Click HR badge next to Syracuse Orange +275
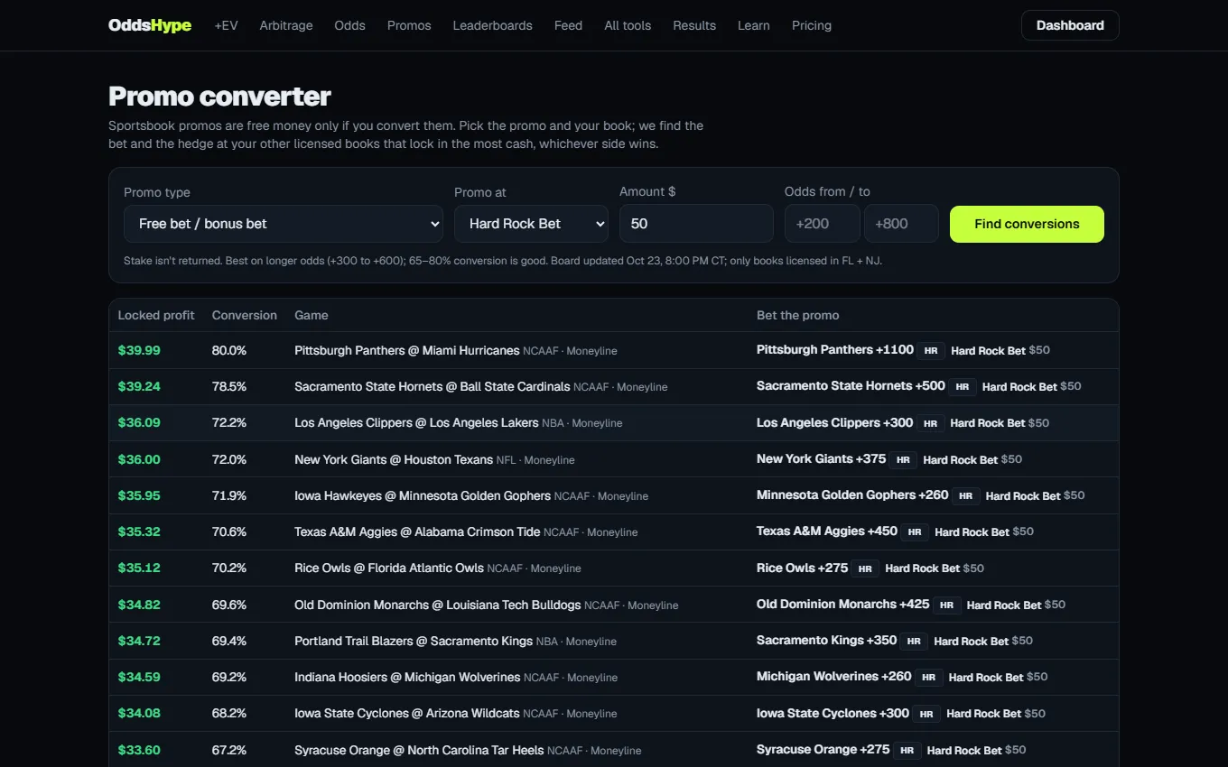 point(907,750)
